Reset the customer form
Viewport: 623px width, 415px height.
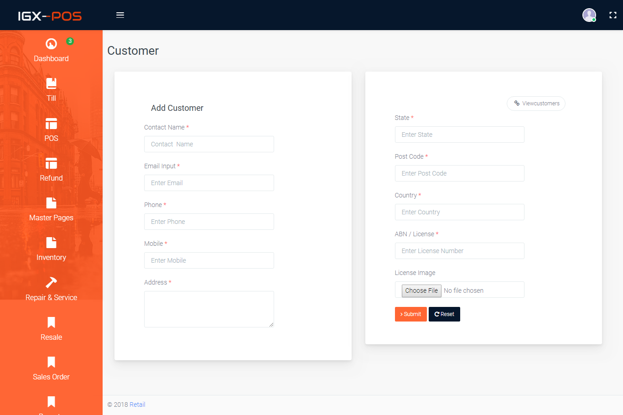coord(444,314)
